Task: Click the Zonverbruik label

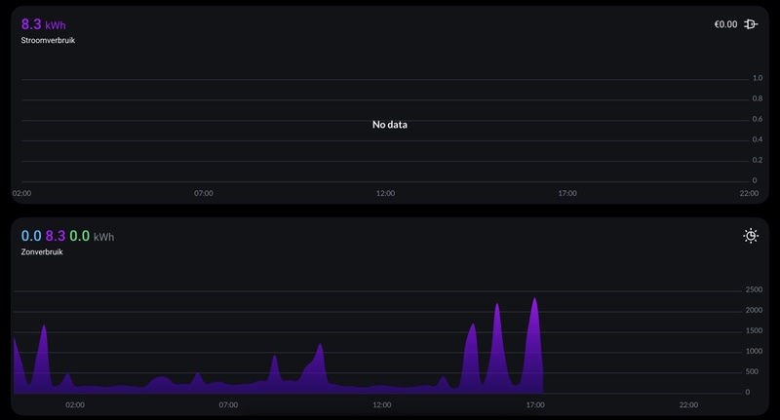Action: (42, 252)
